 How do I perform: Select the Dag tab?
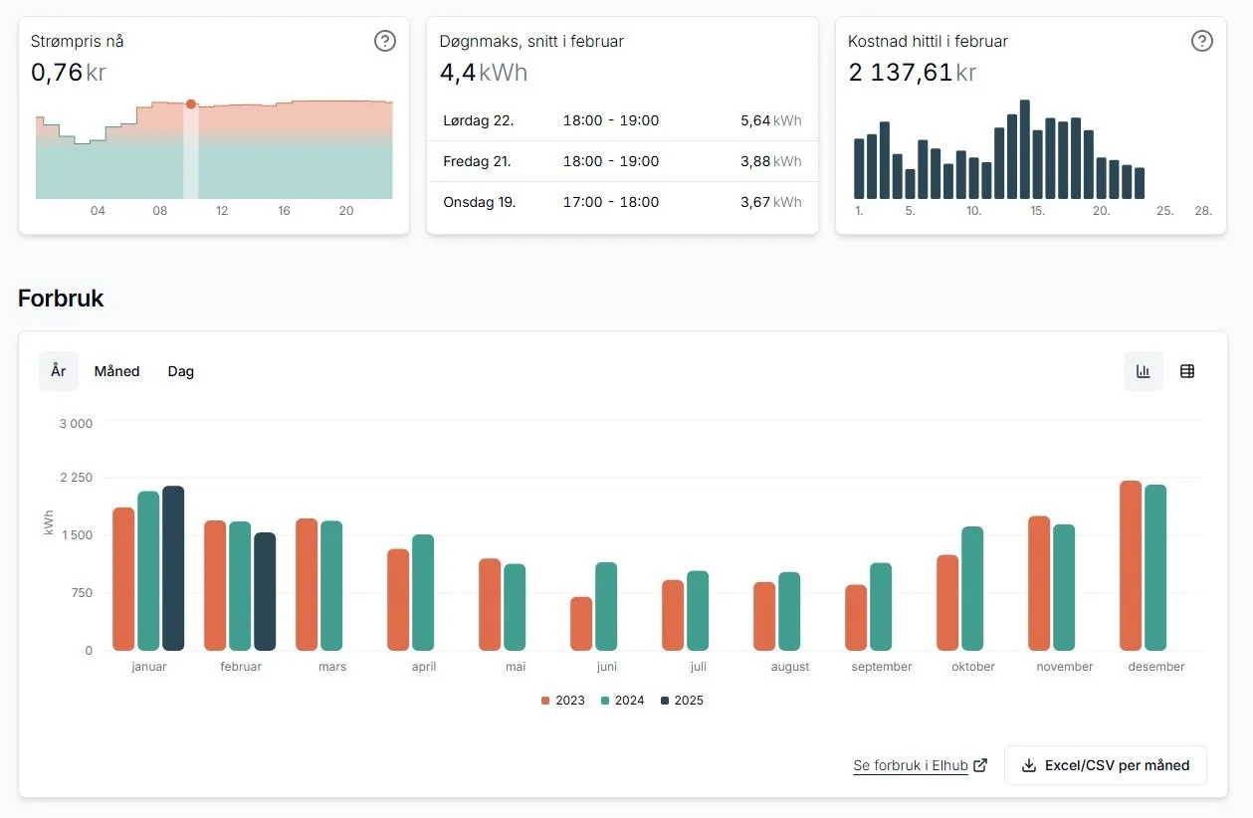pos(181,371)
